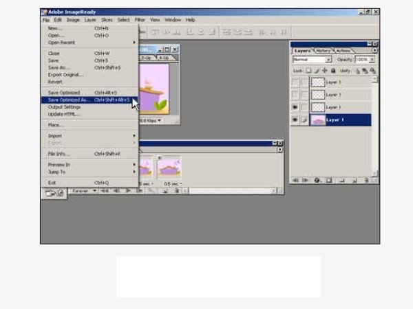Choose File Info from File menu
Viewport: 413px width, 309px height.
click(89, 154)
